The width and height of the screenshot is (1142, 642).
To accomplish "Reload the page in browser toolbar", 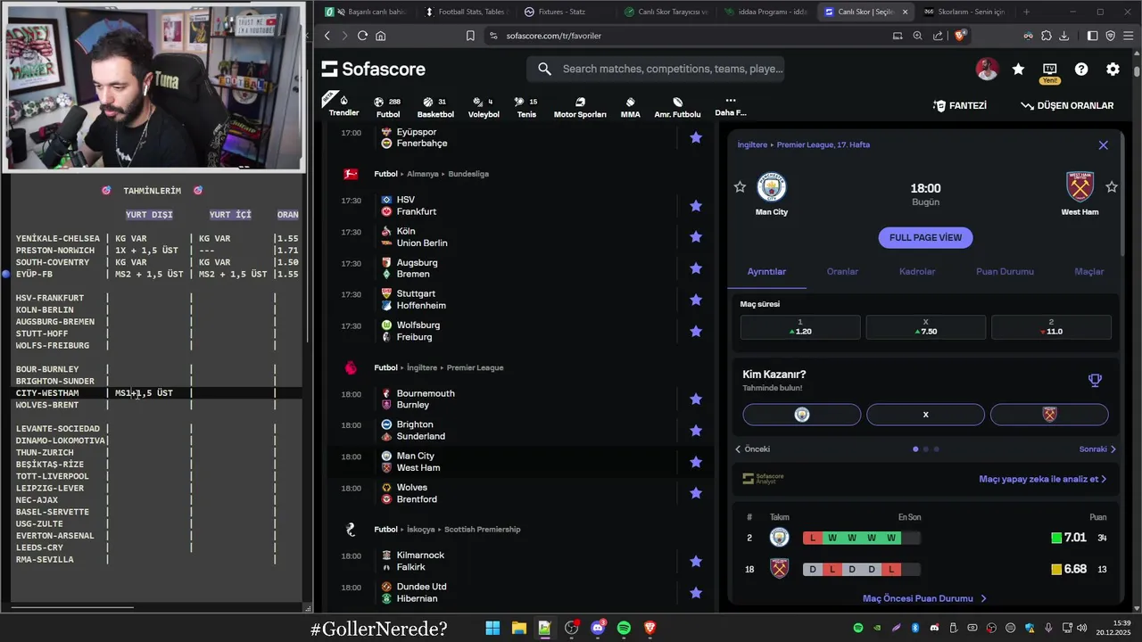I will 362,36.
